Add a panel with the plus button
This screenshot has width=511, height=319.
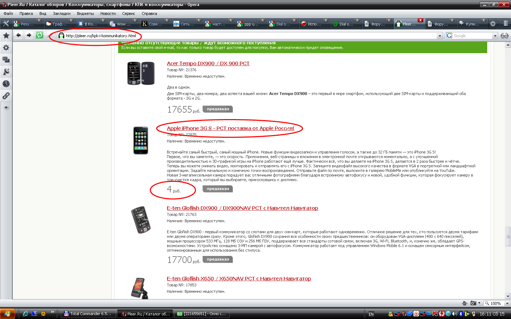6,108
